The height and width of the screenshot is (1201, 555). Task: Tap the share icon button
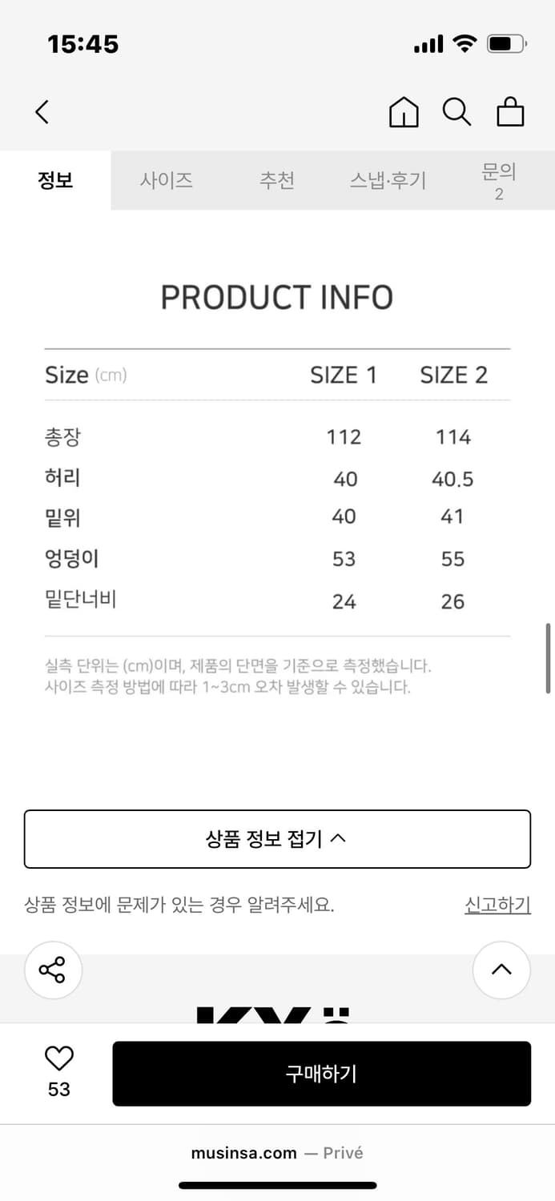tap(53, 970)
